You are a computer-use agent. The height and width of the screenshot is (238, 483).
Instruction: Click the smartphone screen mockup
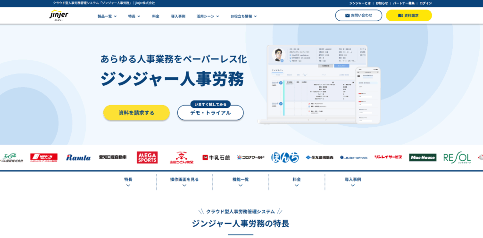pyautogui.click(x=368, y=96)
